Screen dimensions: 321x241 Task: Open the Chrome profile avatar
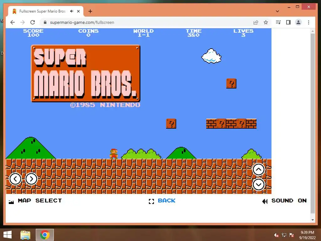point(298,22)
